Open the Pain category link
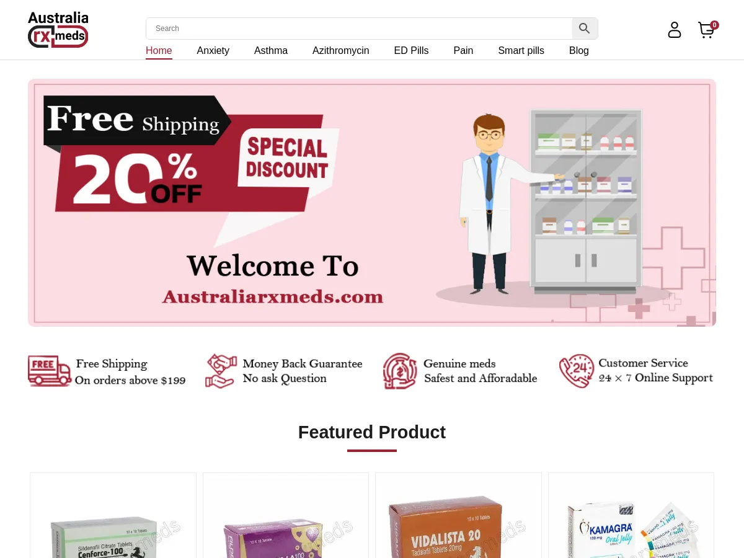This screenshot has height=558, width=744. pos(464,51)
